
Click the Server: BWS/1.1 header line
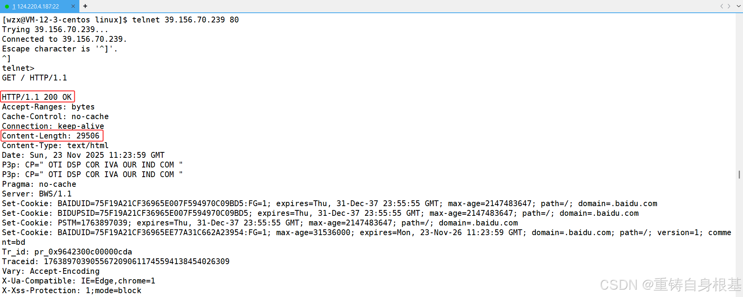coord(37,194)
